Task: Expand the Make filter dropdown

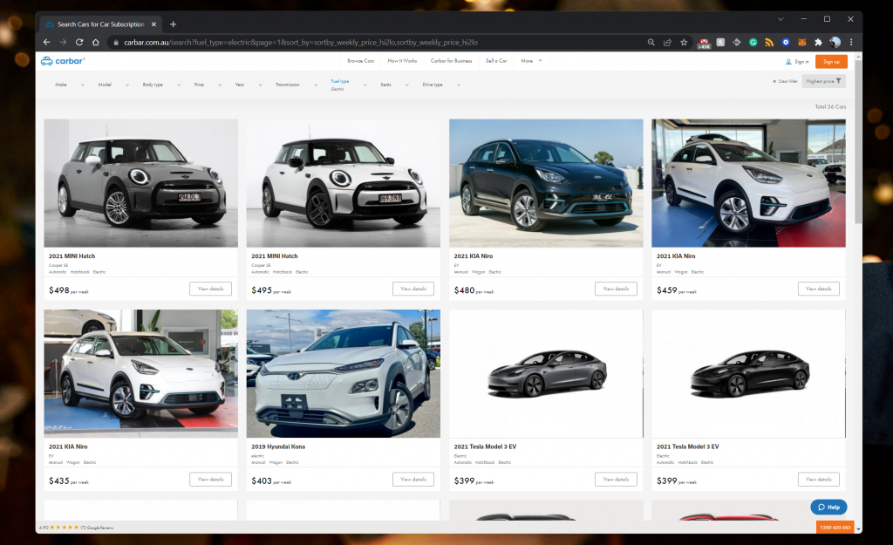Action: pyautogui.click(x=70, y=85)
